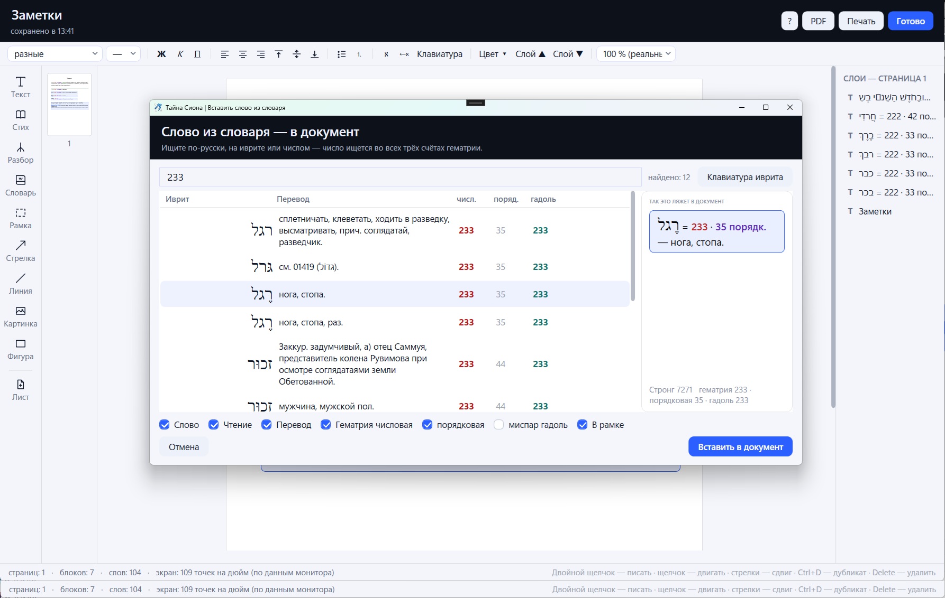This screenshot has width=945, height=598.
Task: Toggle bold Ж formatting
Action: (x=162, y=54)
